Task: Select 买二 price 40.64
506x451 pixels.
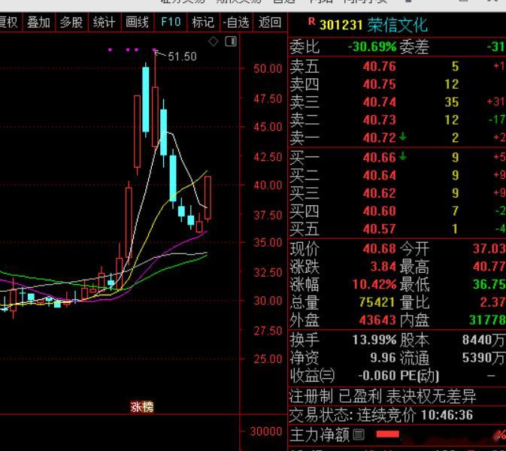Action: click(379, 175)
